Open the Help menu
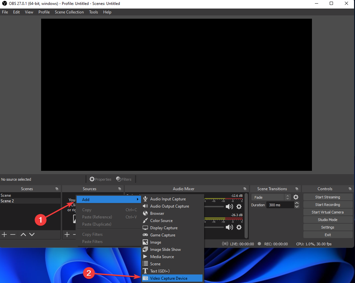The height and width of the screenshot is (283, 355). click(107, 12)
